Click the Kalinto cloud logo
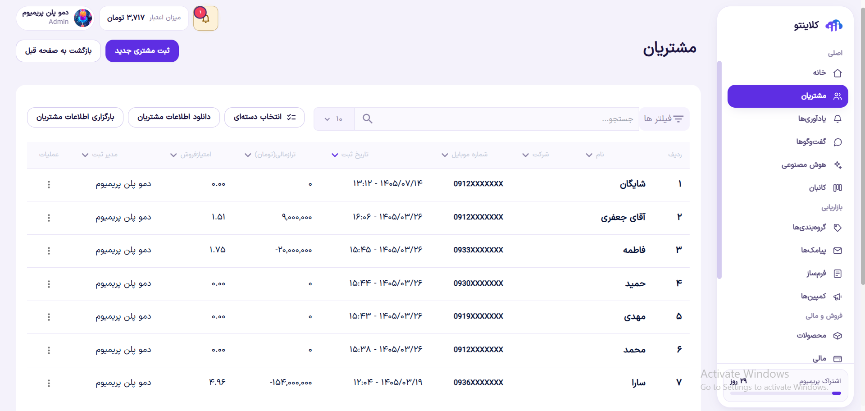The width and height of the screenshot is (865, 411). coord(833,26)
